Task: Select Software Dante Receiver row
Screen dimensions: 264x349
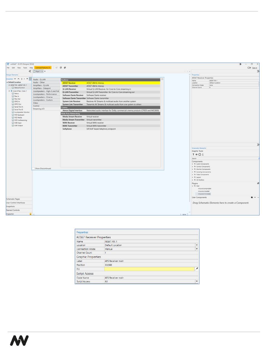Action: 111,95
